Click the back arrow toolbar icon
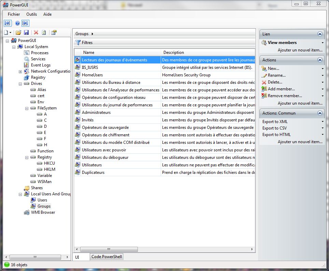 [25, 23]
